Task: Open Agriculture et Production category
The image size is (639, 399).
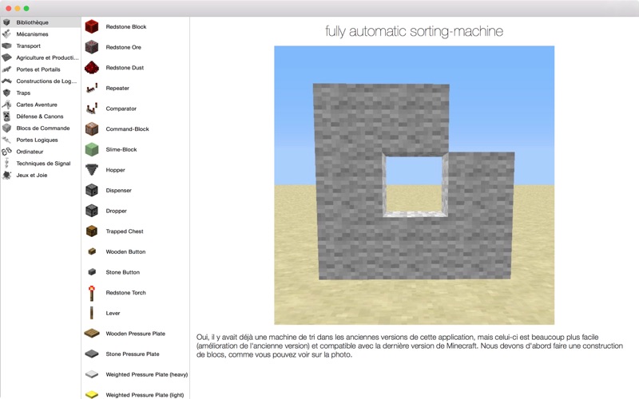Action: coord(41,57)
